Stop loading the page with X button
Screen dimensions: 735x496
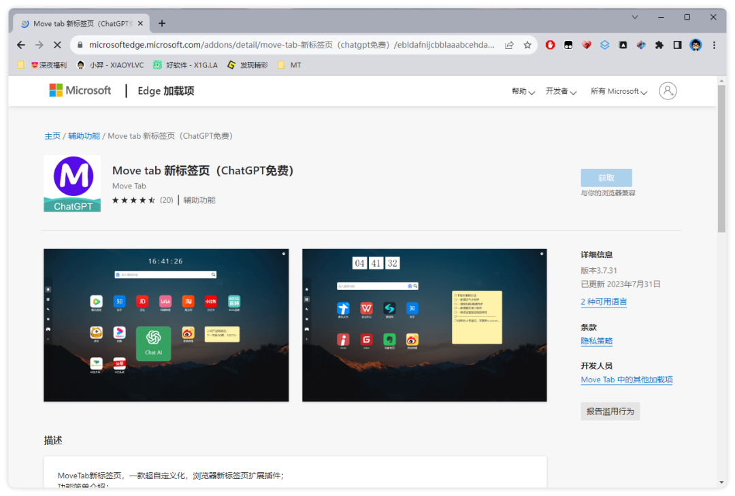click(x=57, y=45)
